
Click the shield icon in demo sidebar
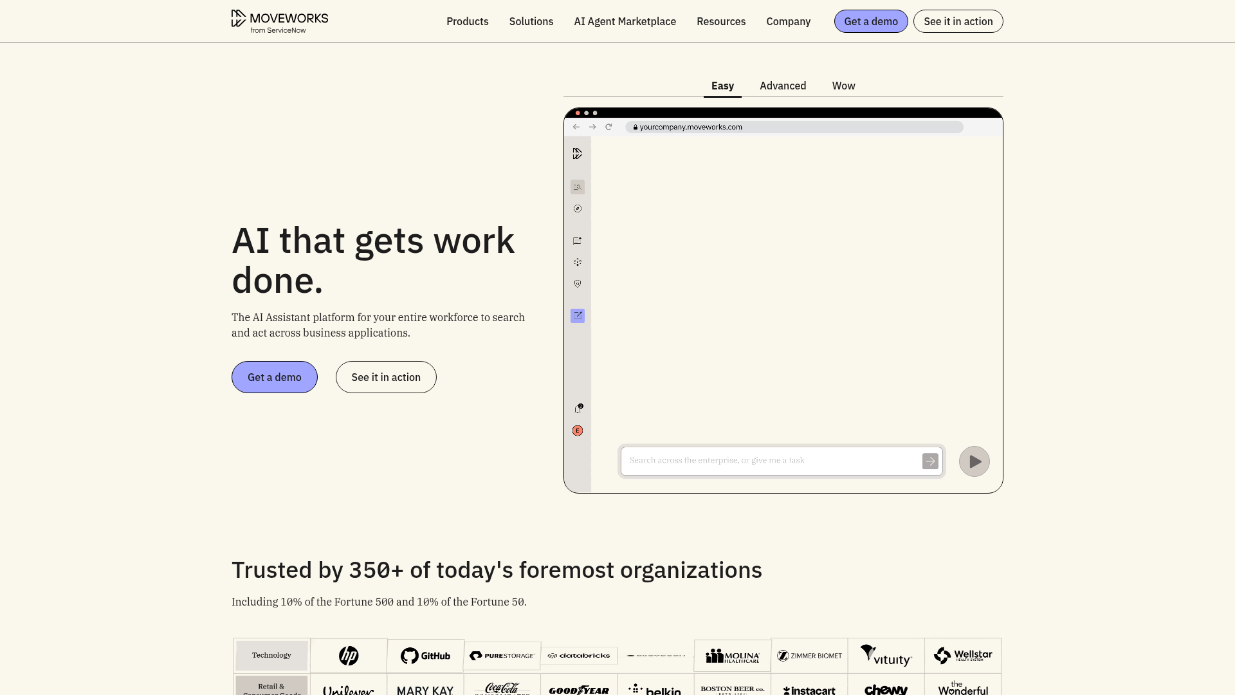[578, 284]
